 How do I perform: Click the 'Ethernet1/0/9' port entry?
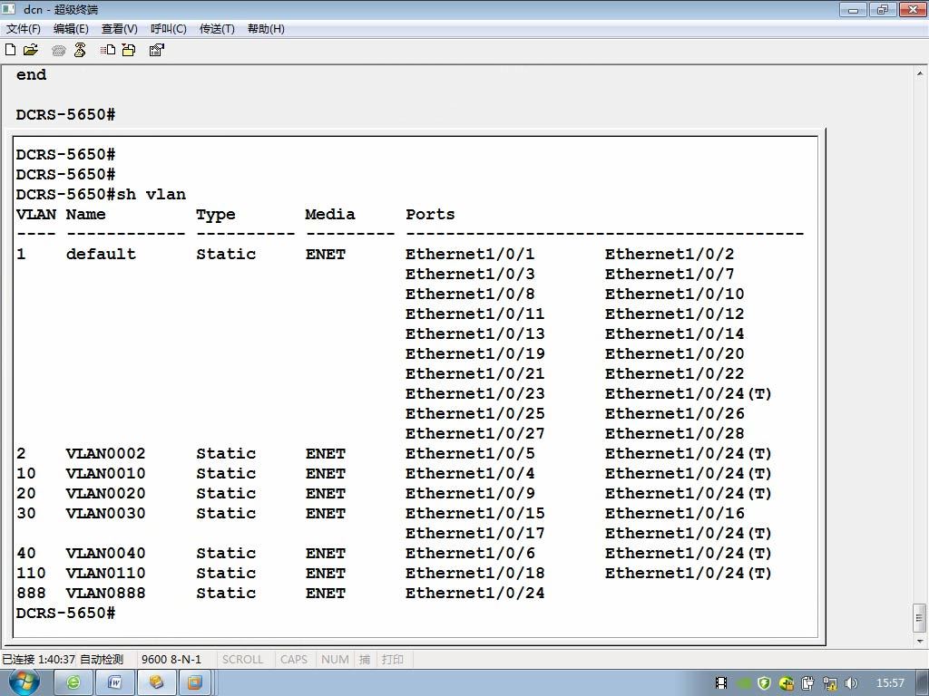point(470,494)
